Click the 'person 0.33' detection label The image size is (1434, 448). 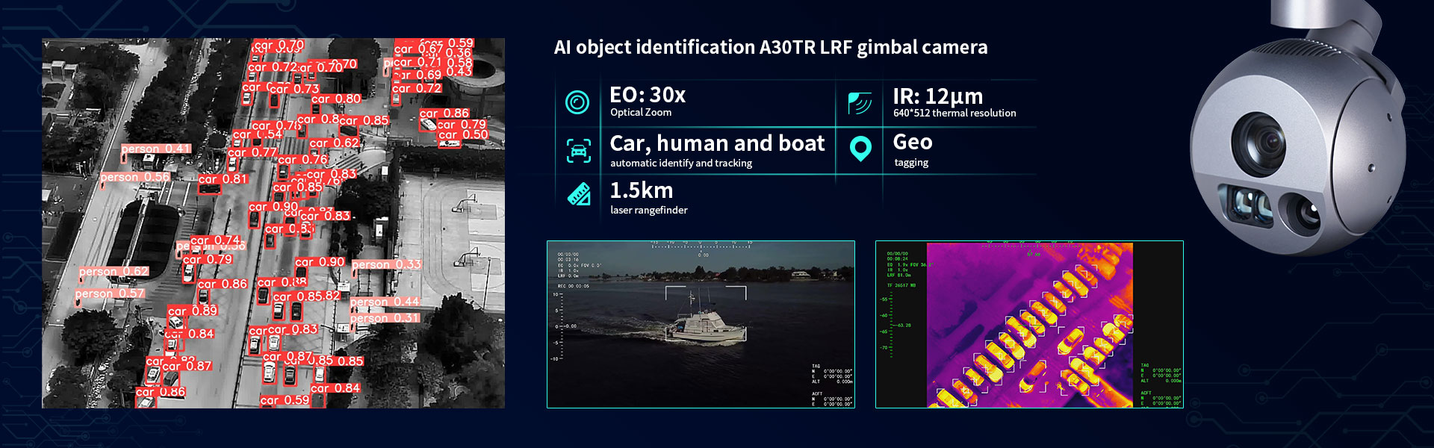coord(386,265)
